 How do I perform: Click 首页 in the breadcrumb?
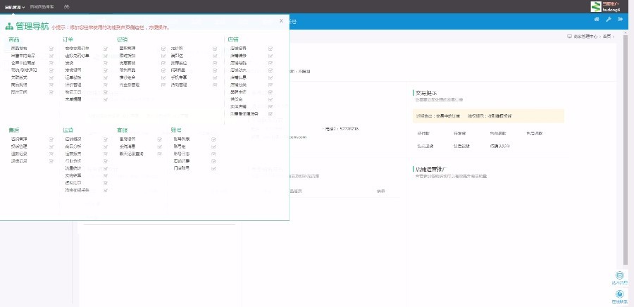(x=607, y=37)
